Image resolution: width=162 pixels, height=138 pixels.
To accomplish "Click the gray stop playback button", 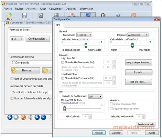I will (16, 117).
